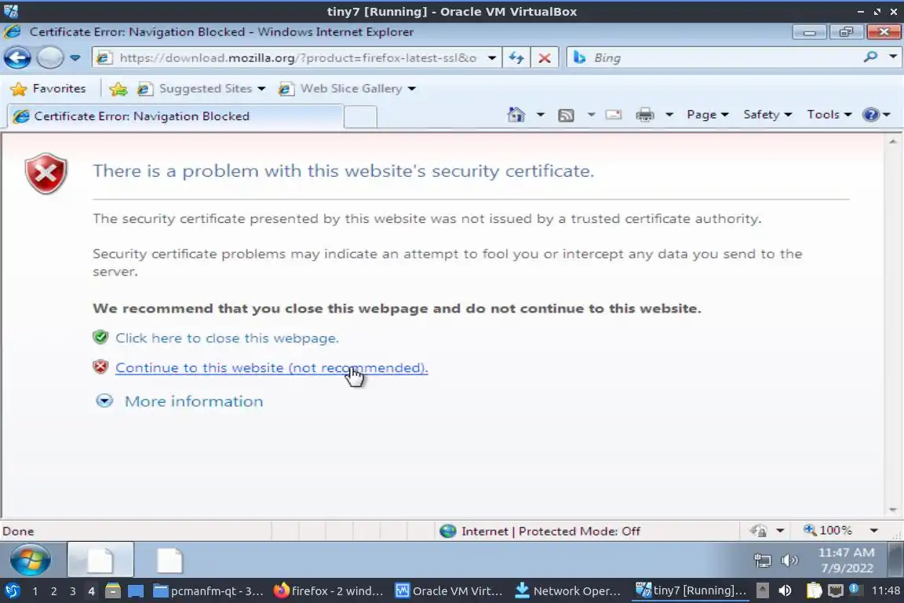Open pcmanfm-qt host taskbar entry
The height and width of the screenshot is (603, 904).
209,591
